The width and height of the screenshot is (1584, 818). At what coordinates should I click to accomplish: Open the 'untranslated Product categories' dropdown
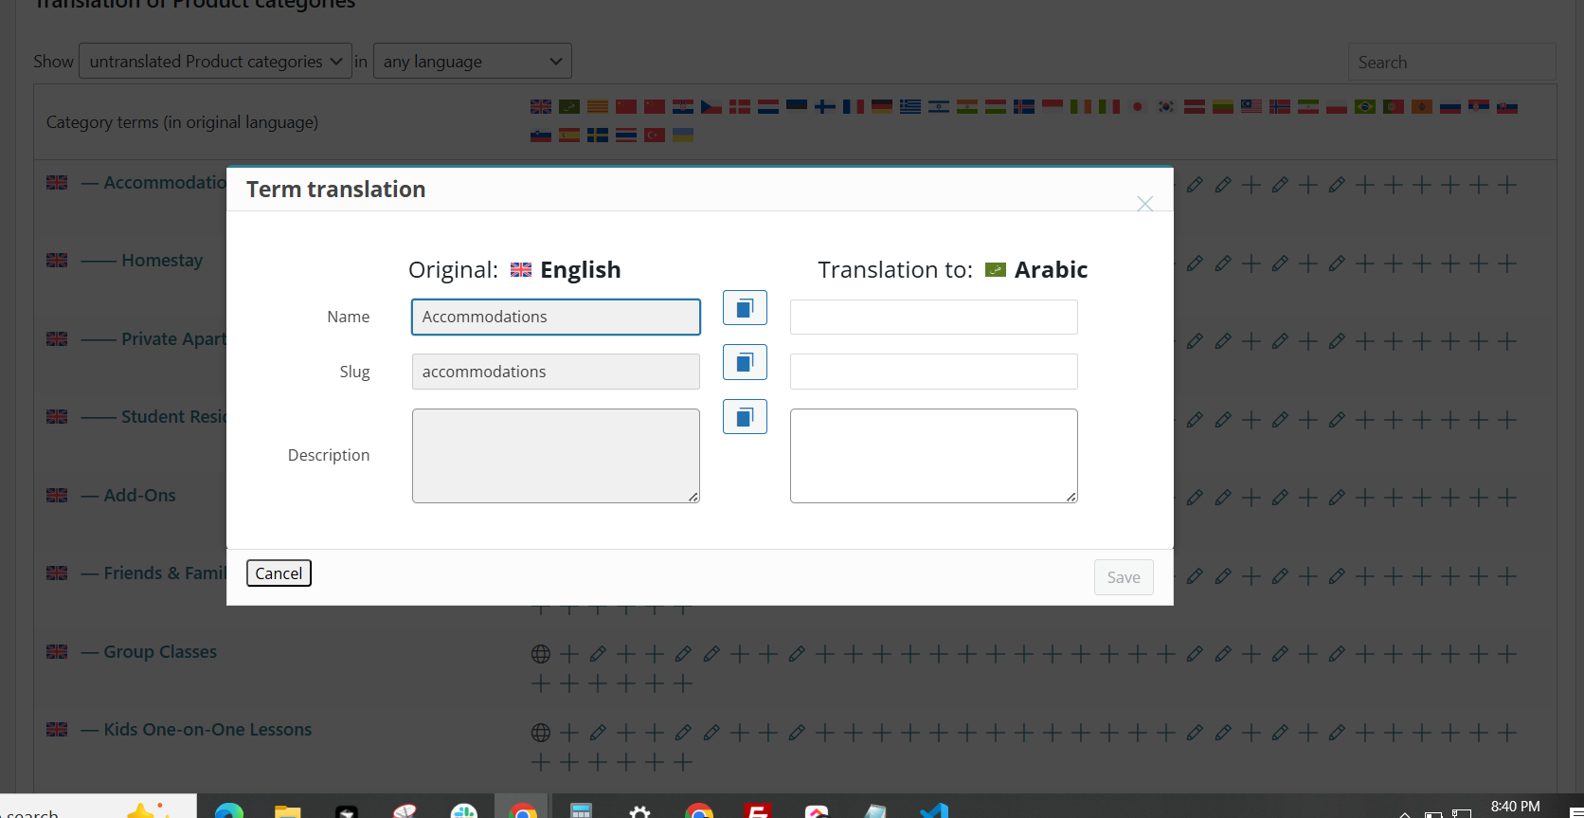pyautogui.click(x=215, y=62)
